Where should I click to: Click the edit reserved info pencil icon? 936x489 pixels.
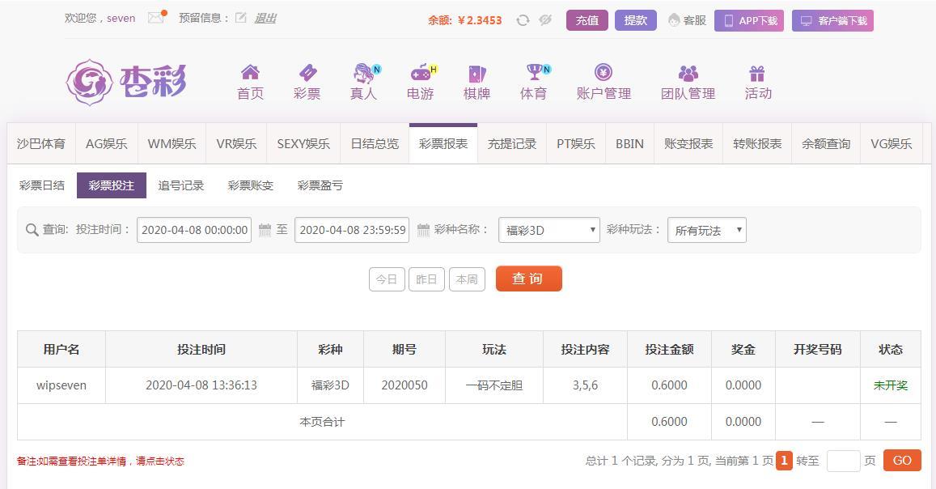[x=241, y=18]
